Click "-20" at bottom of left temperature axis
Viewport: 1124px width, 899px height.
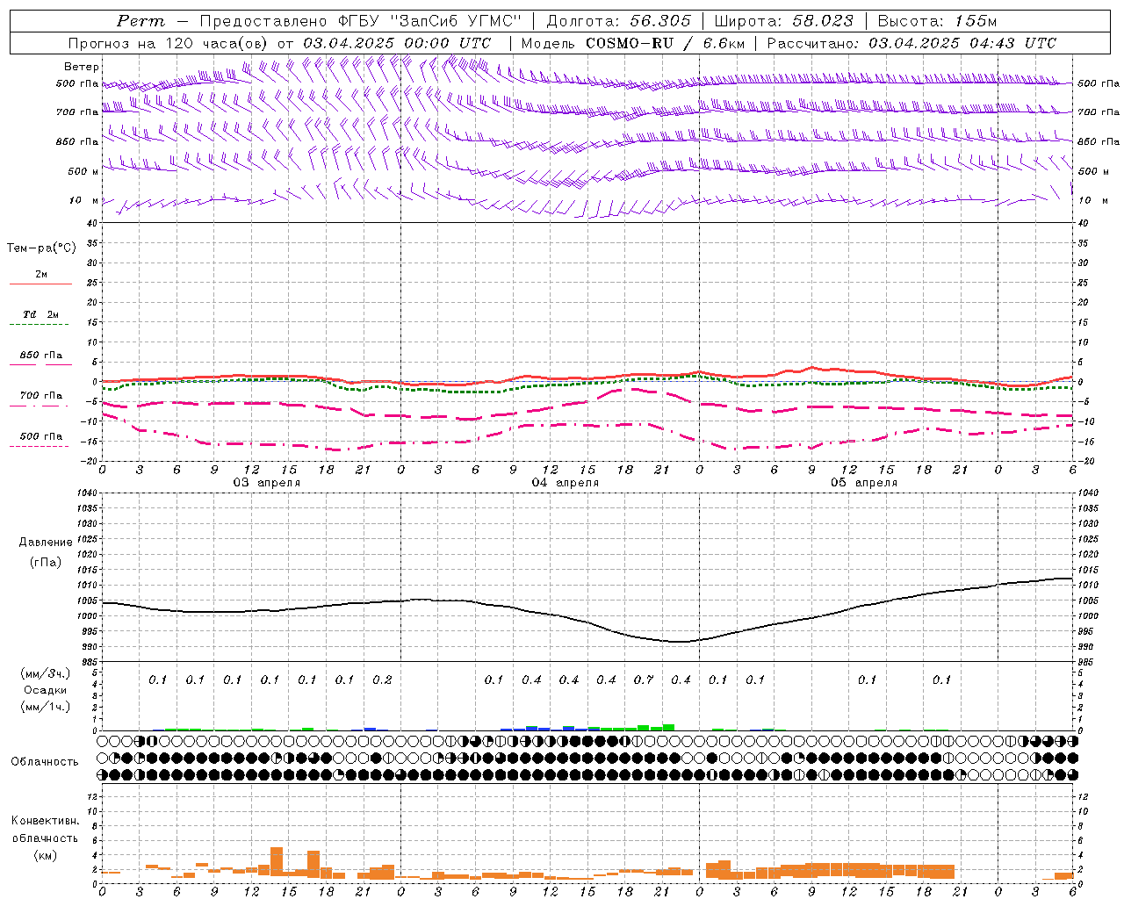(90, 461)
